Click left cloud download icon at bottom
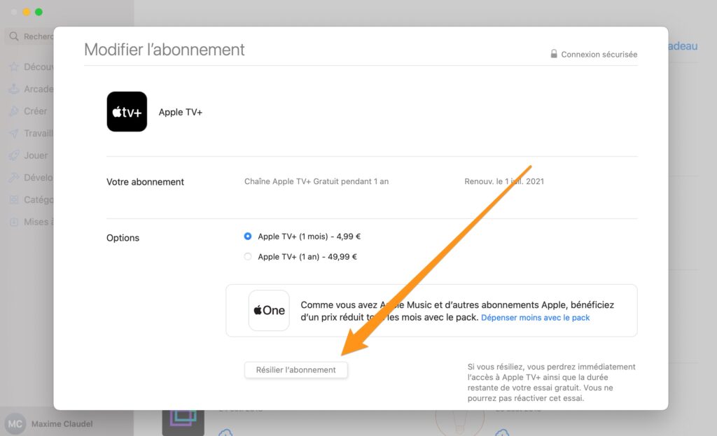The width and height of the screenshot is (717, 436). 225,432
